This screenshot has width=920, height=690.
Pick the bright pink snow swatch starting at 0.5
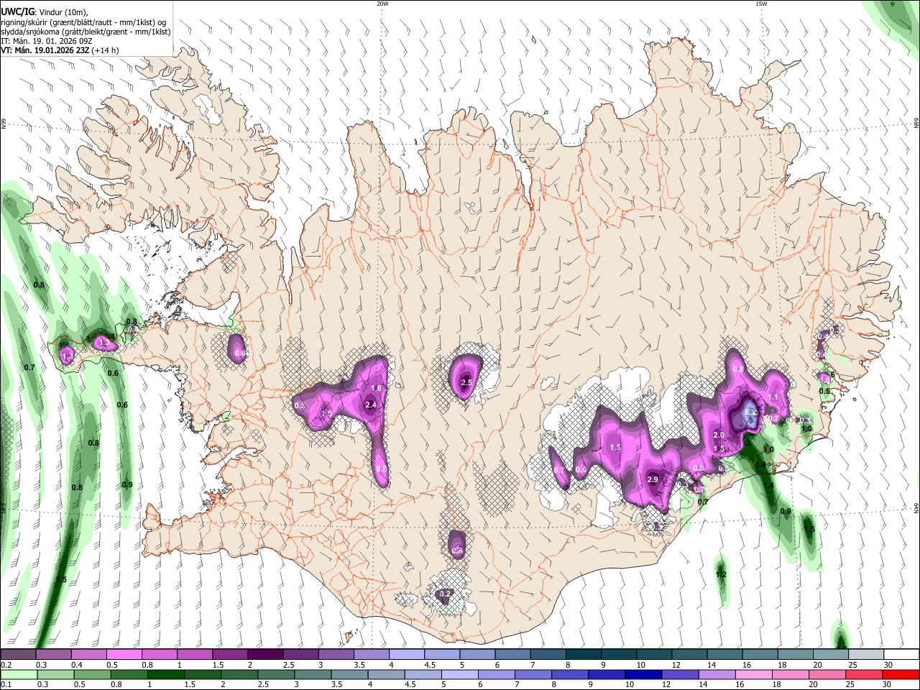[x=123, y=654]
